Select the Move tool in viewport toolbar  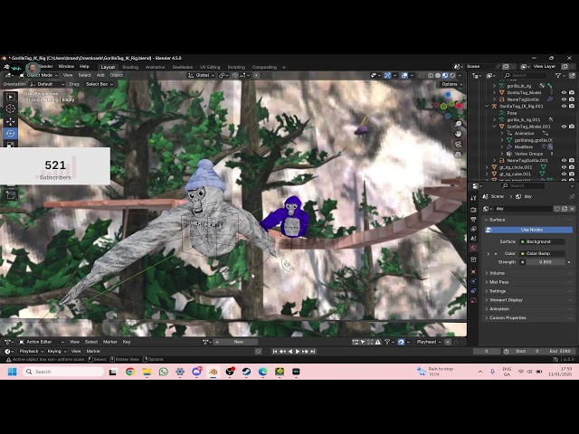[11, 121]
